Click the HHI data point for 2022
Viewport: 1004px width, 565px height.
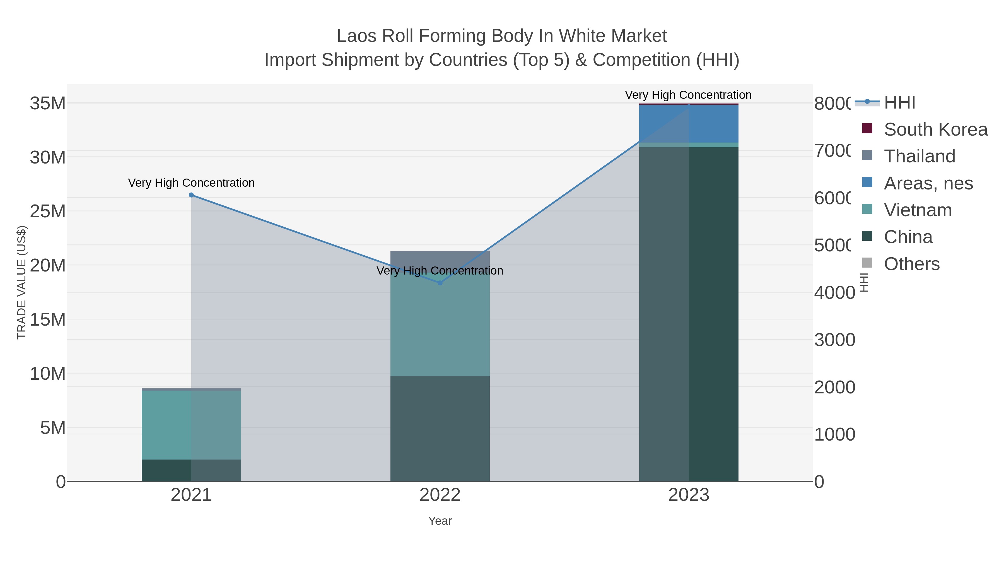pos(440,283)
